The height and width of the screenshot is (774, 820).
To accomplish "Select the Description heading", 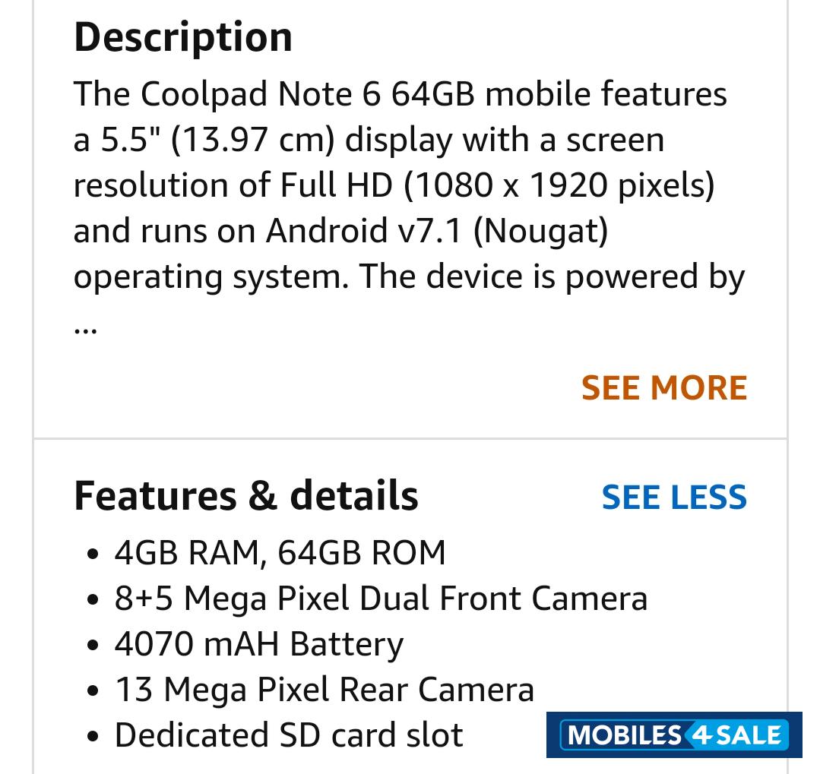I will (x=183, y=36).
